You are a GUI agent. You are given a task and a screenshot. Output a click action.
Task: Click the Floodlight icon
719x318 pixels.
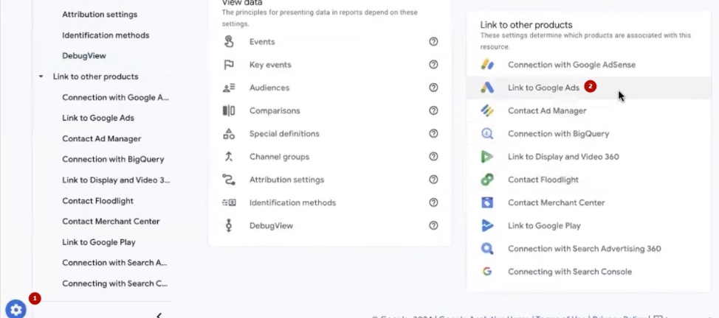pyautogui.click(x=487, y=180)
